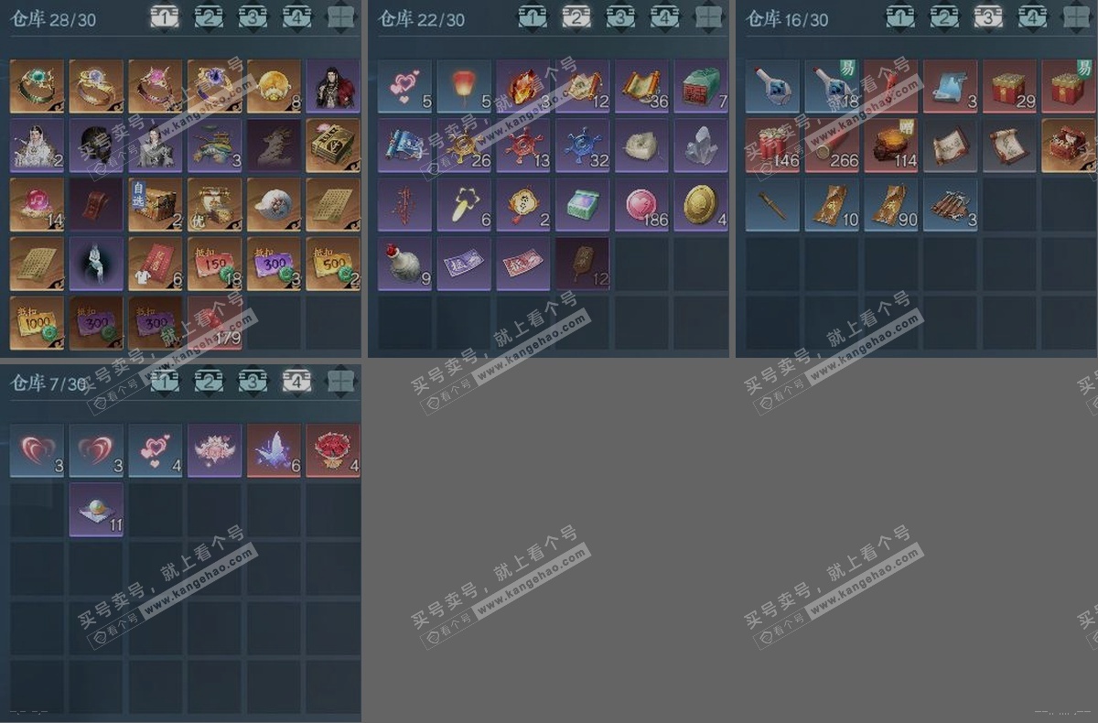Viewport: 1098px width, 723px height.
Task: Click the 500 discount coupon item
Action: tap(333, 264)
